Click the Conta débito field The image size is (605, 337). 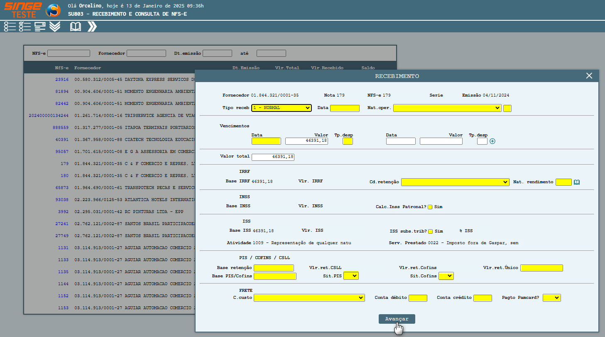pyautogui.click(x=418, y=298)
